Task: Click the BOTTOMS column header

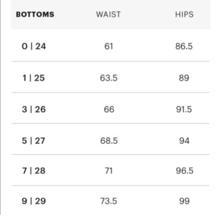Action: point(35,14)
